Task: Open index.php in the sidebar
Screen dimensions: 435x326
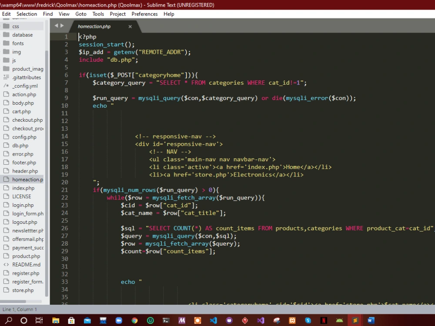Action: click(23, 188)
